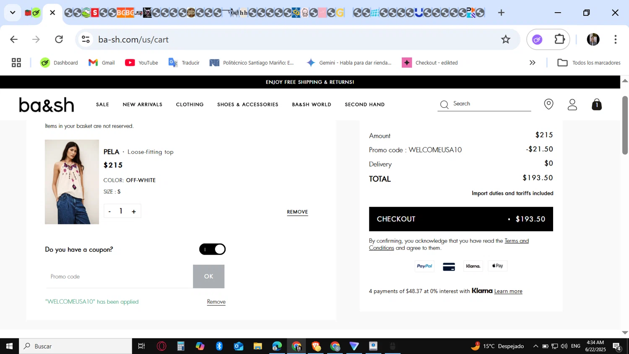
Task: Open the Politécnico Santiago Mariño bookmark
Action: pos(252,62)
